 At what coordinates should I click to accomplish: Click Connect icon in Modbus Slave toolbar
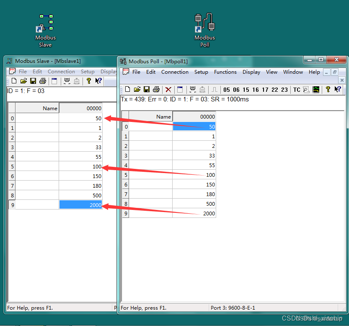tap(67, 81)
